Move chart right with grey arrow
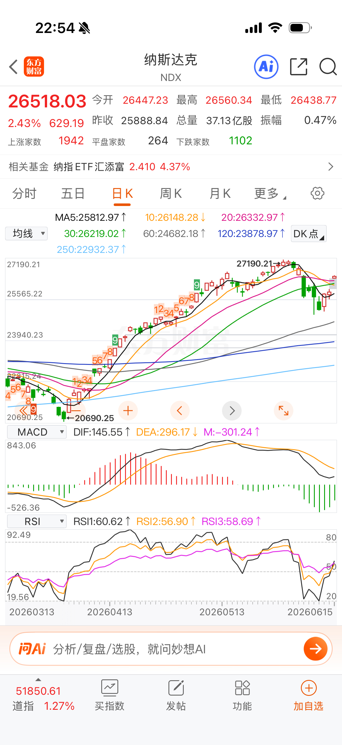342x745 pixels. (232, 411)
